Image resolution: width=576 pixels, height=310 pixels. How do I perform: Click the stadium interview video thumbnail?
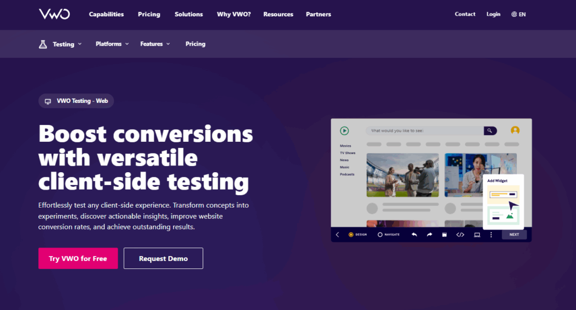402,175
